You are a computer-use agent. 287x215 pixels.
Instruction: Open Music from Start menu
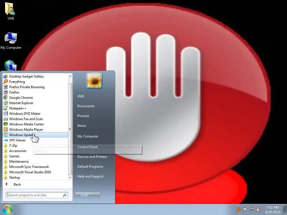82,126
